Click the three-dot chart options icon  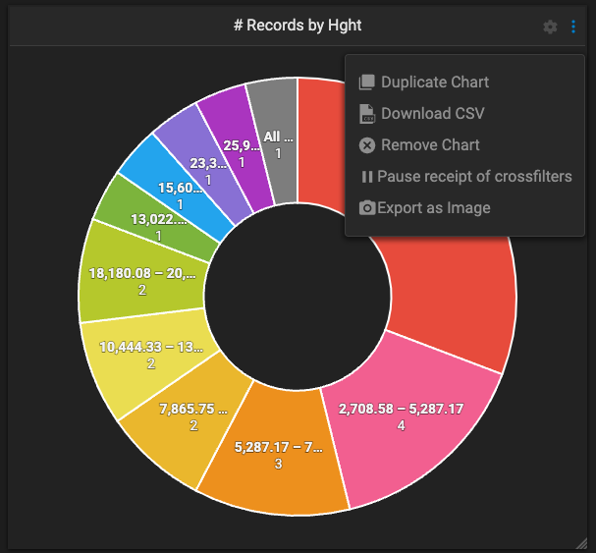[x=573, y=27]
